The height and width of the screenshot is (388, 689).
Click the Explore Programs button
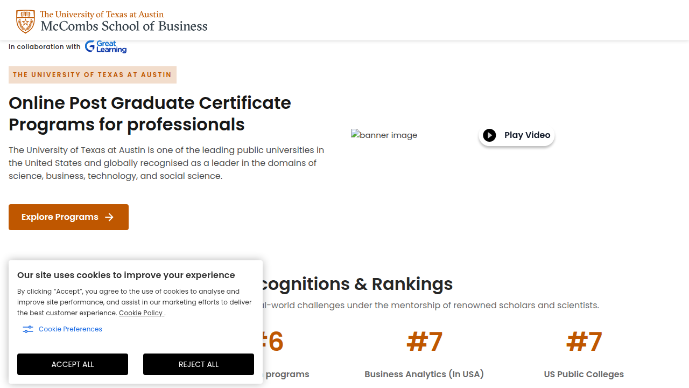point(68,217)
